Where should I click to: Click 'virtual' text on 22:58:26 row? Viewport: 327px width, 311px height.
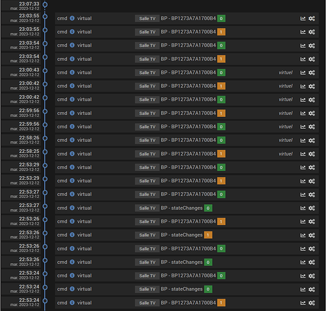(x=85, y=141)
